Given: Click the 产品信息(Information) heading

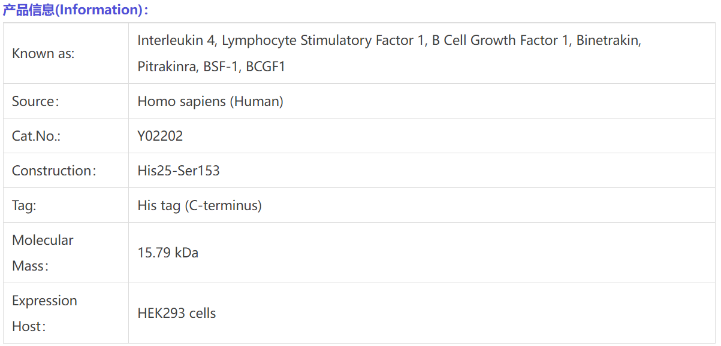Looking at the screenshot, I should click(76, 10).
